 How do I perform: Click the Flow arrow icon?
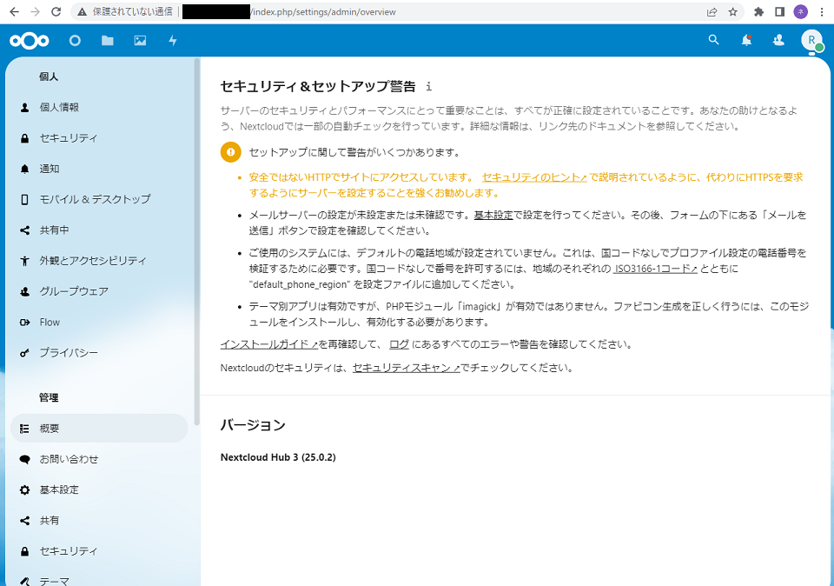coord(24,322)
